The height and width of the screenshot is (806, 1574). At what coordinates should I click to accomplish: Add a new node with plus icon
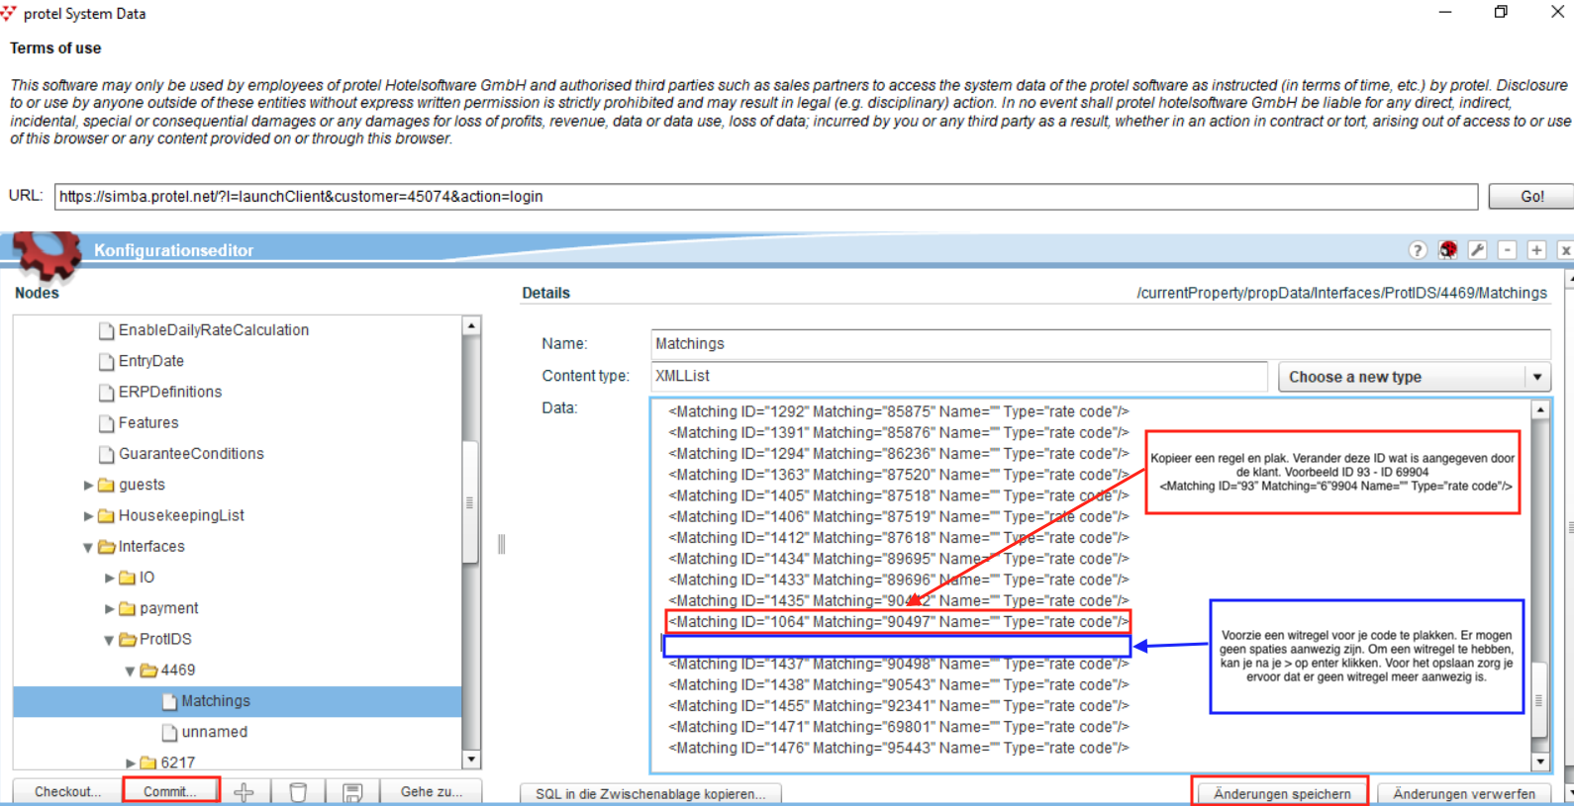click(245, 792)
